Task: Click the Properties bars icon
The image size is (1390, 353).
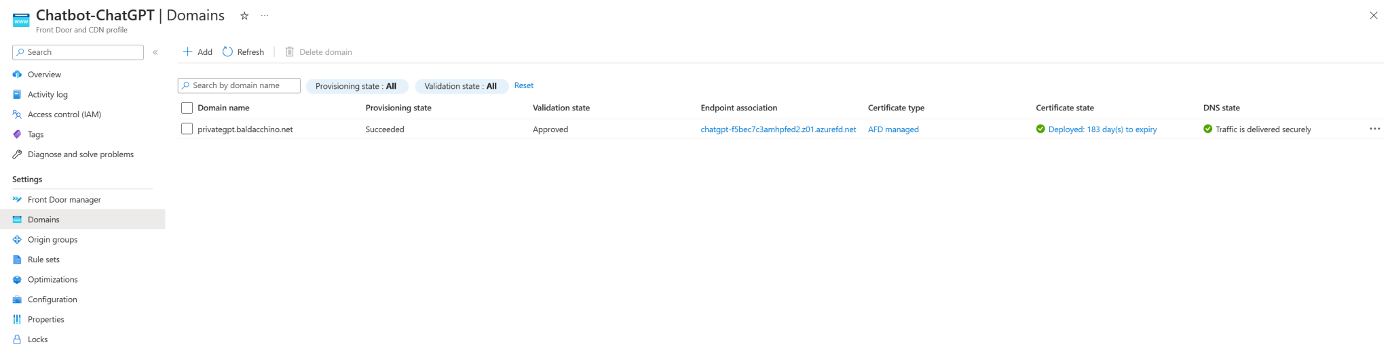Action: click(x=17, y=320)
